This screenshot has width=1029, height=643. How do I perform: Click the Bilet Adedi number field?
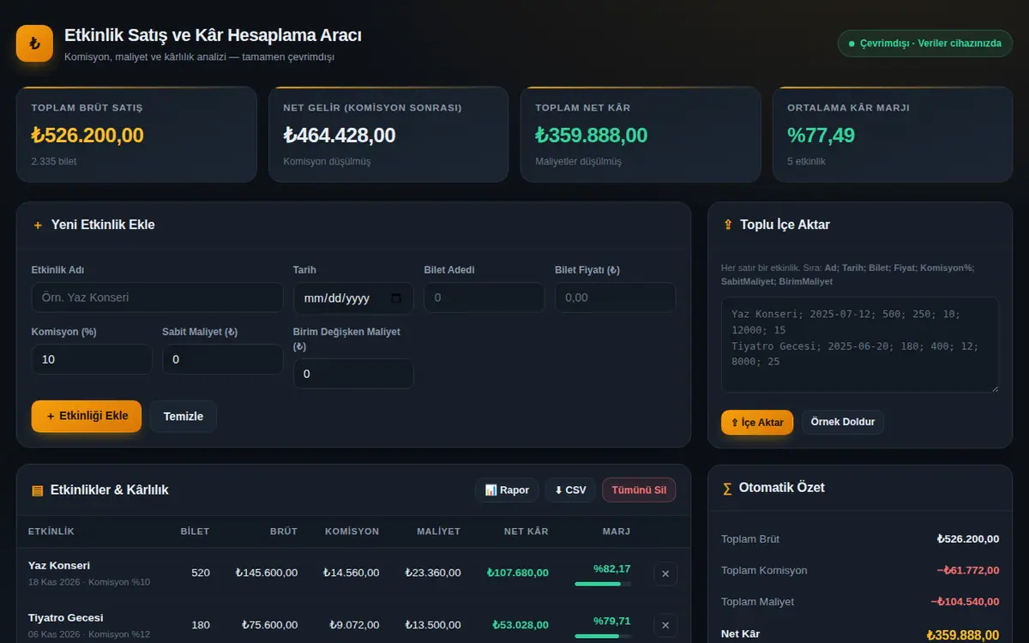click(x=484, y=297)
